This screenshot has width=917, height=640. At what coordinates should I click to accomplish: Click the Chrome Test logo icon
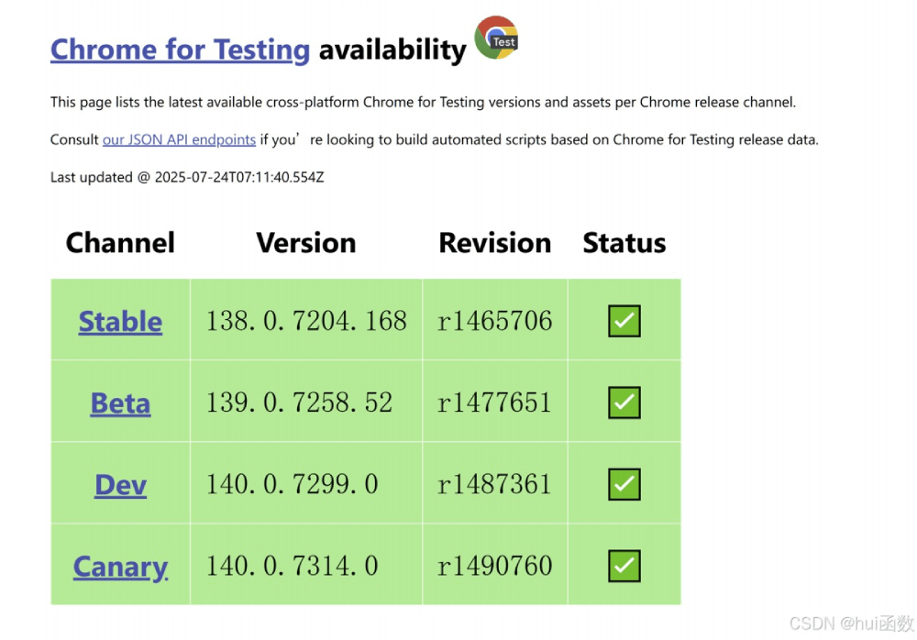[x=496, y=38]
